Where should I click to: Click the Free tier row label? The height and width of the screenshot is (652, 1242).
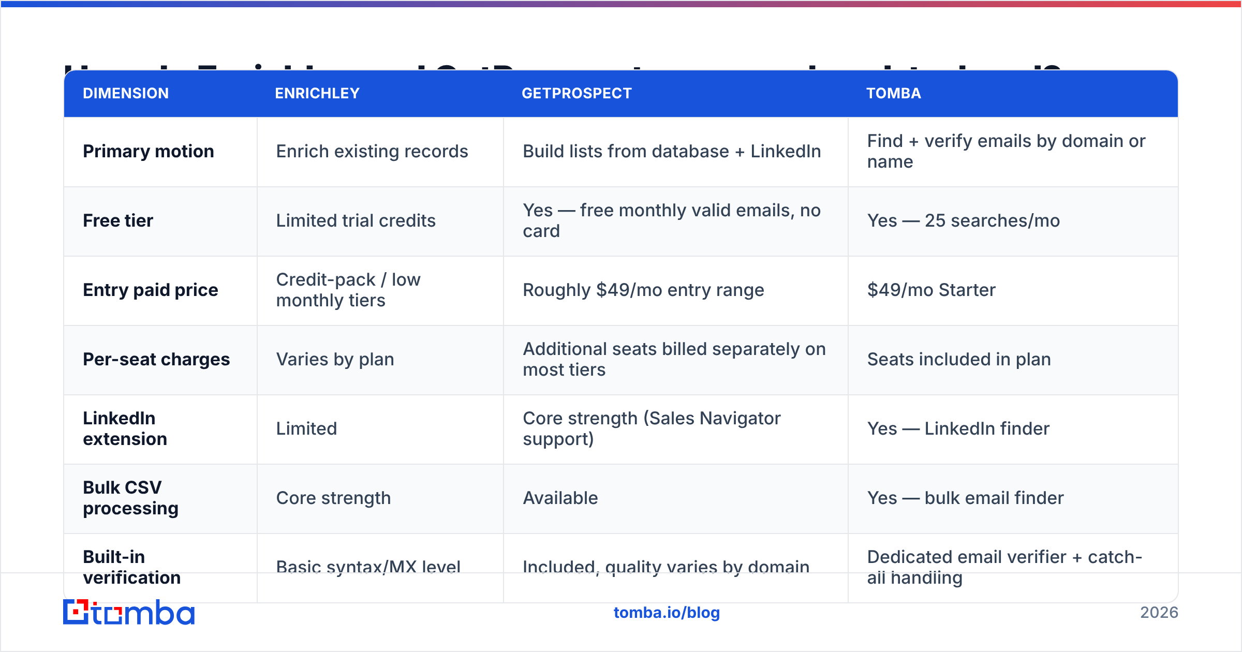click(x=118, y=220)
